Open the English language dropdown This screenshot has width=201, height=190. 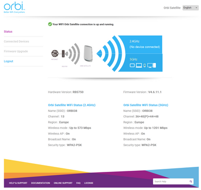click(x=190, y=8)
